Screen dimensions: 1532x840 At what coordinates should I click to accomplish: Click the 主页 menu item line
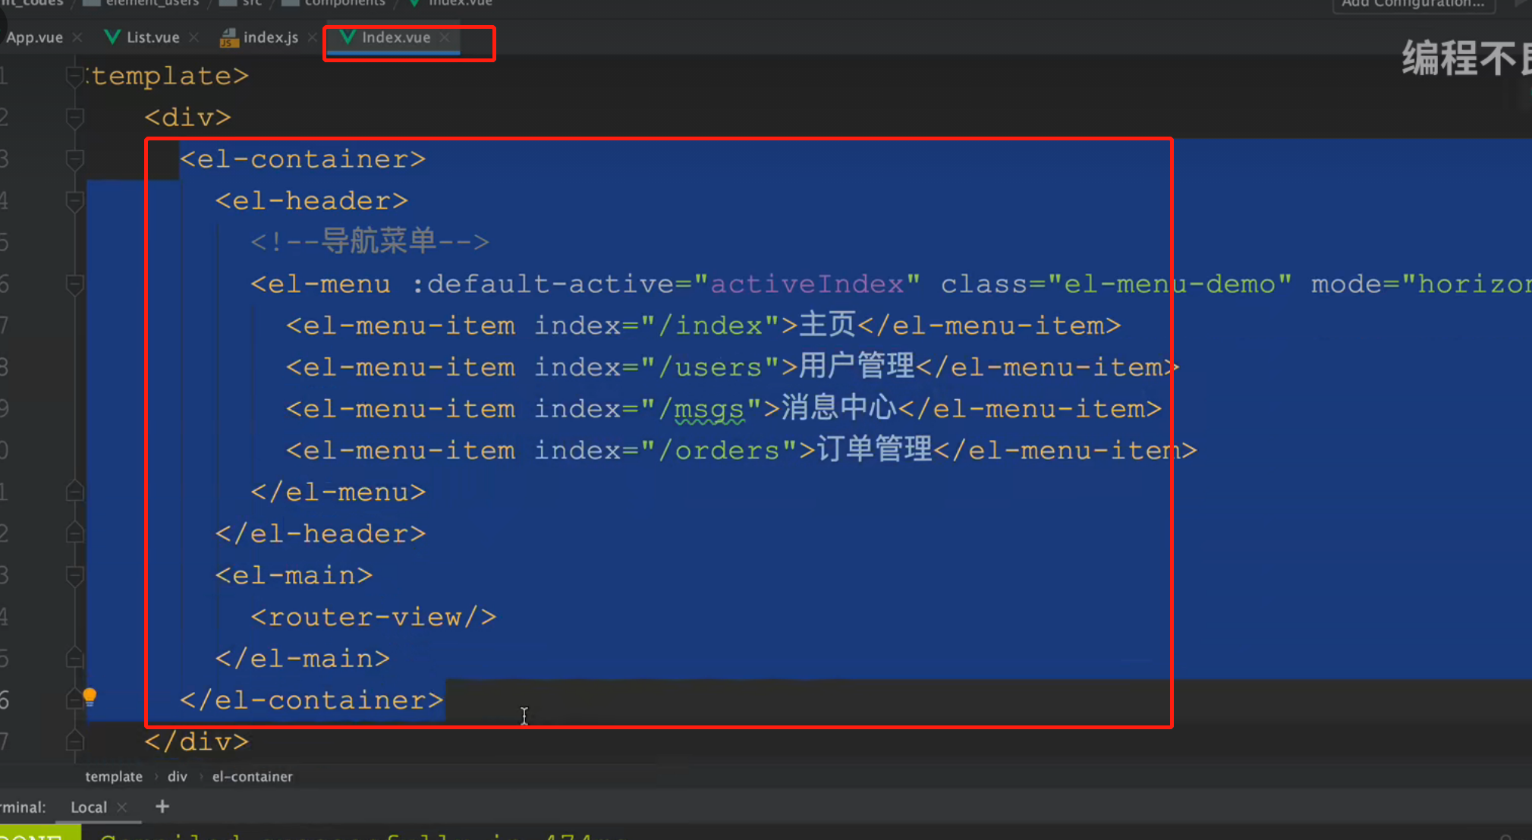coord(703,326)
